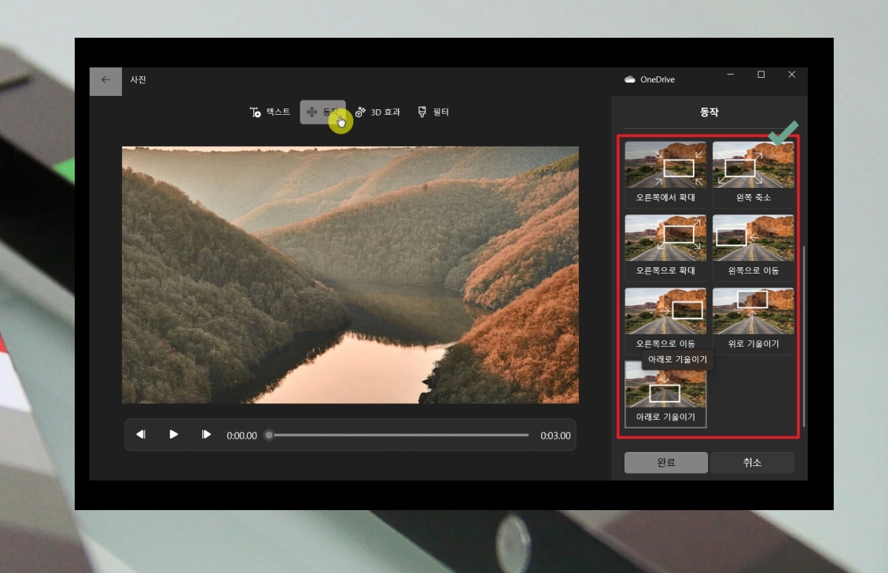Viewport: 888px width, 573px height.
Task: Click the previous frame button
Action: 141,435
